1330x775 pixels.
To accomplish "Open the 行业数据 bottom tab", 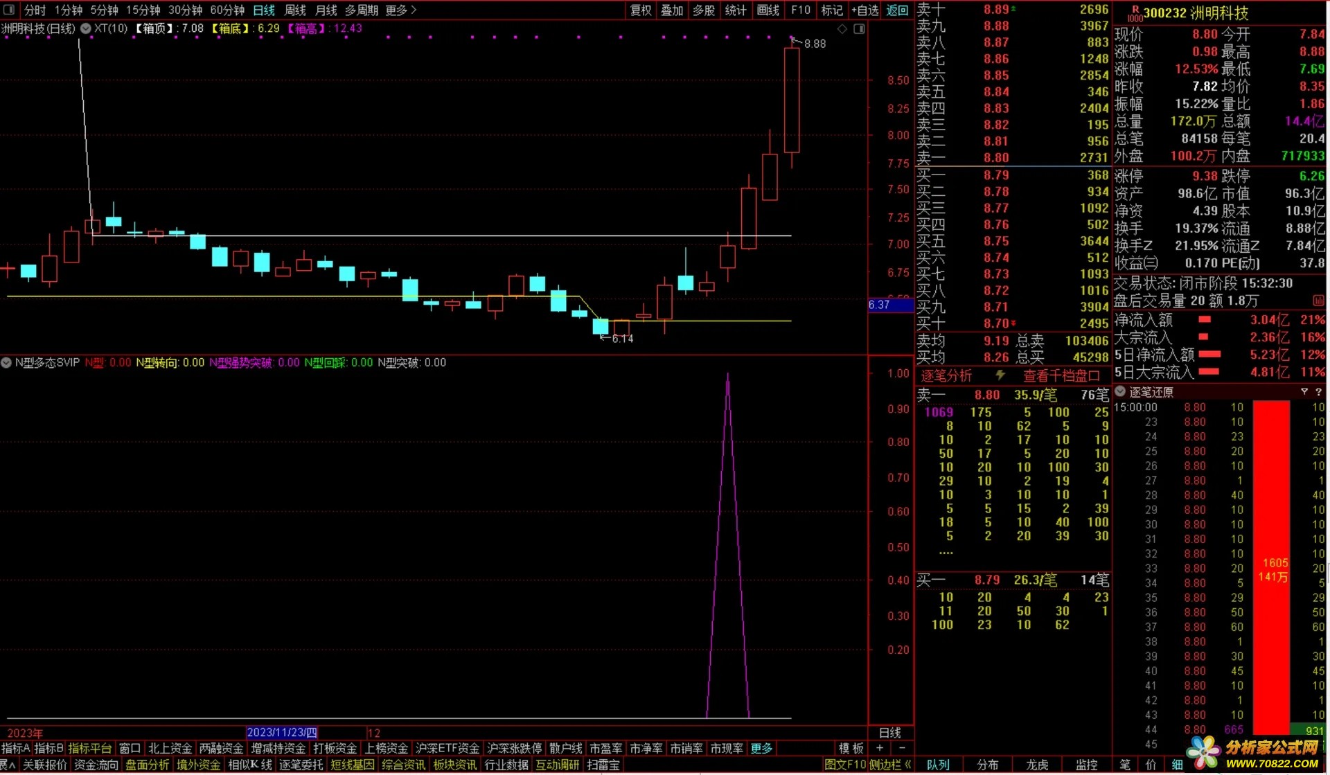I will pyautogui.click(x=506, y=765).
